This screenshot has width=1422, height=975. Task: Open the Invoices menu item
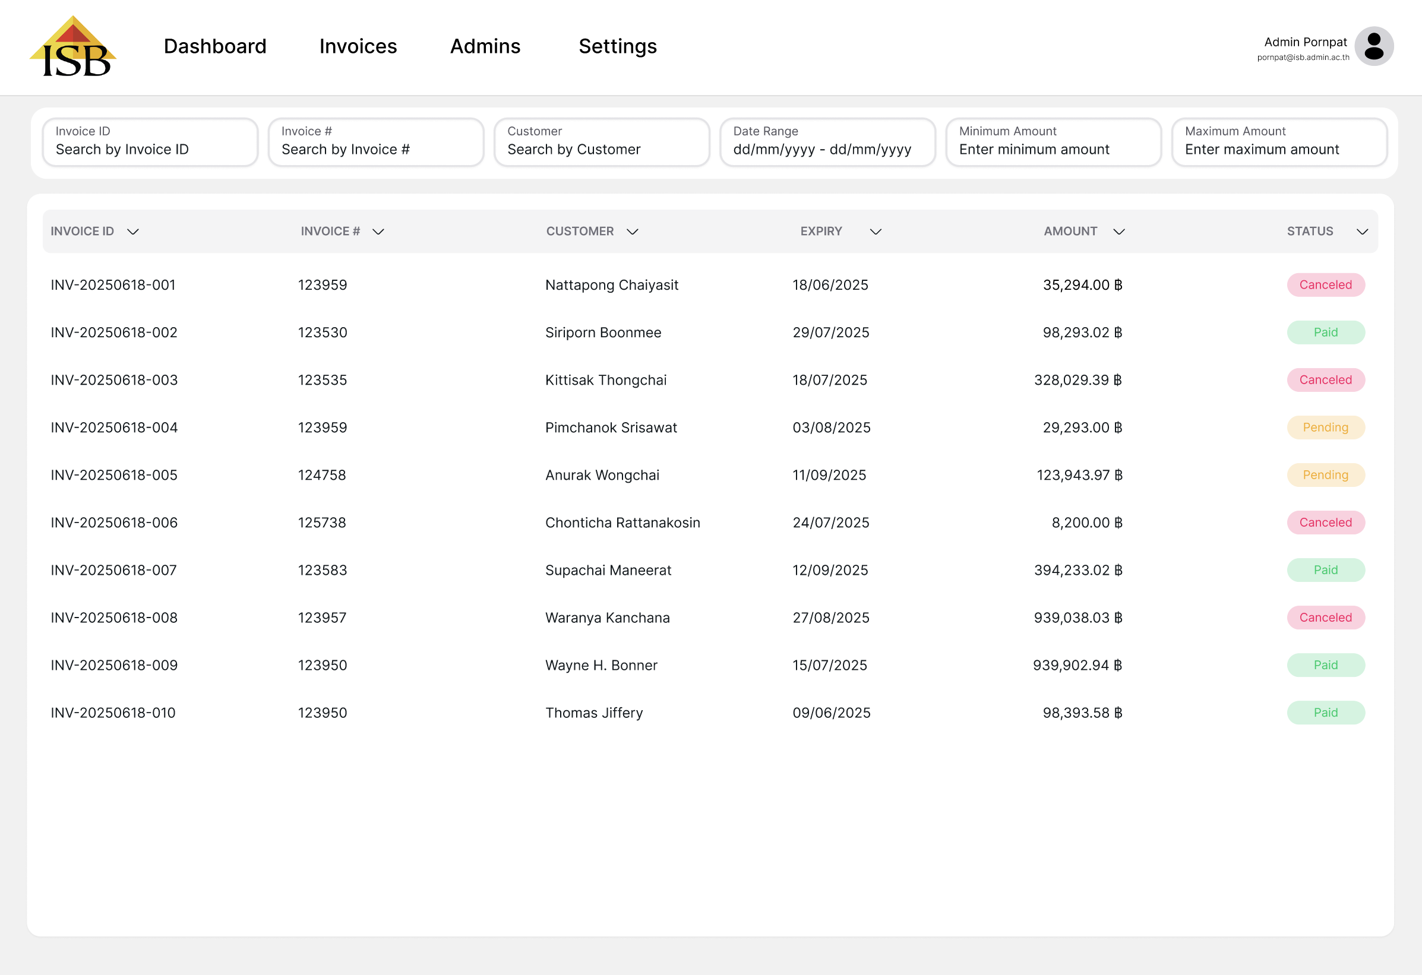[358, 46]
